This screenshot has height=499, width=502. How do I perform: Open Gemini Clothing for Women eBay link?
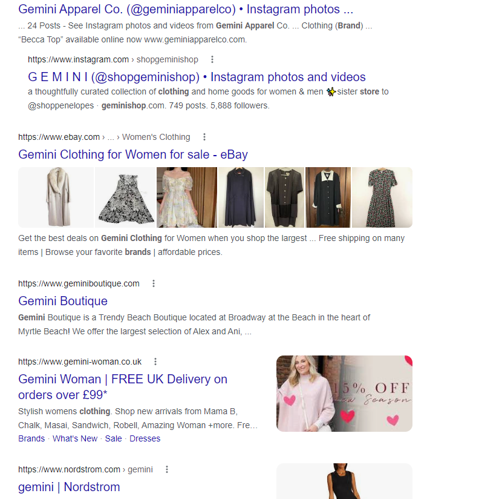pos(133,154)
